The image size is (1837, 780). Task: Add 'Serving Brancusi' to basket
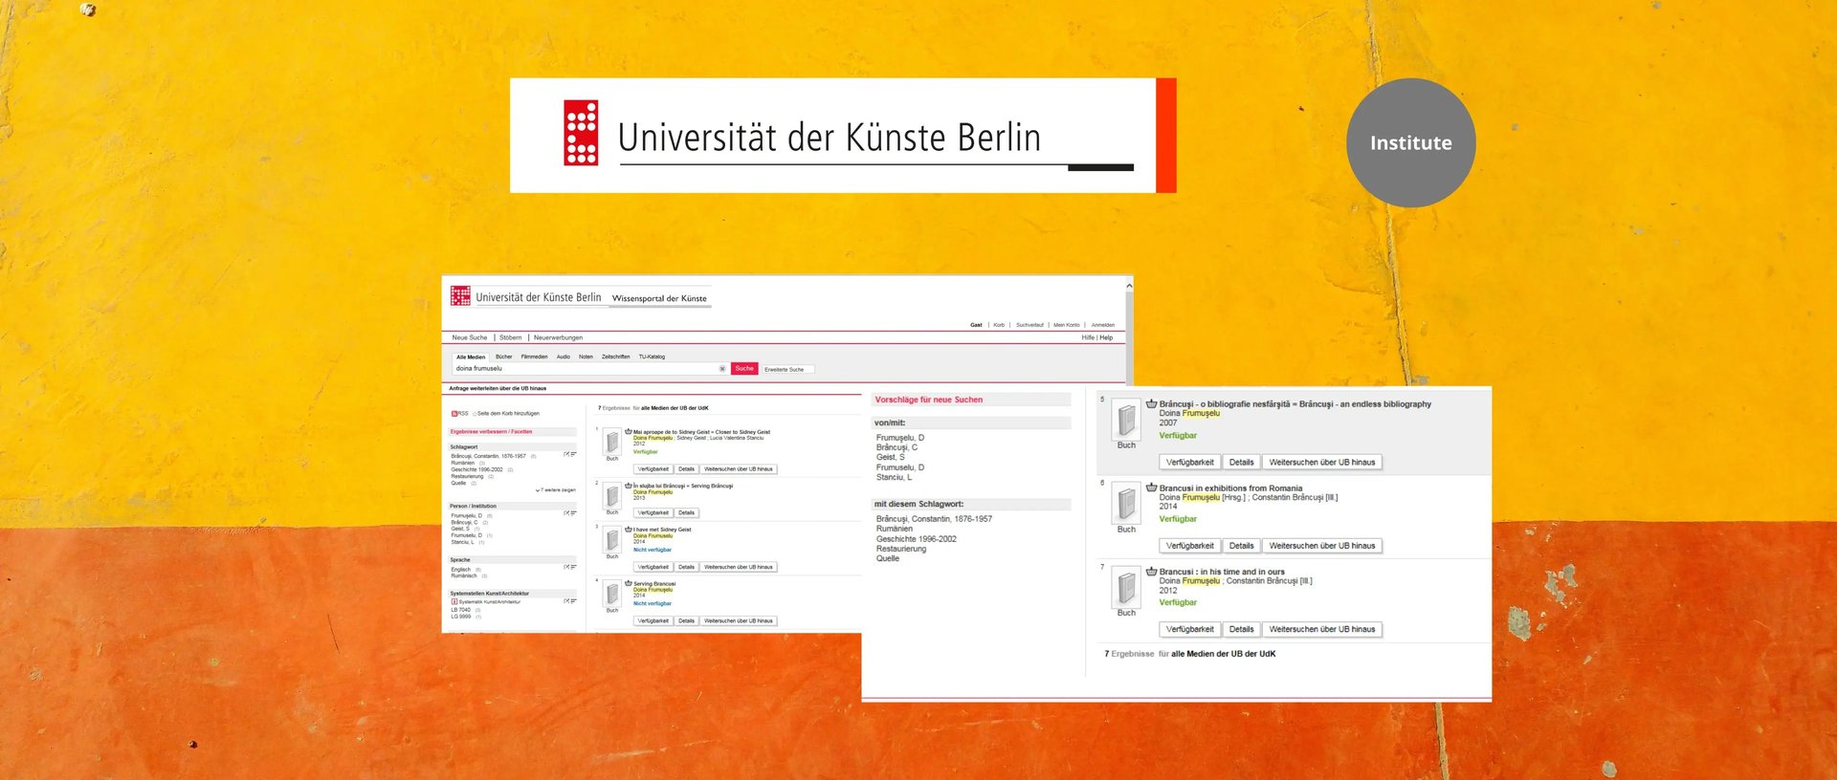pyautogui.click(x=629, y=583)
